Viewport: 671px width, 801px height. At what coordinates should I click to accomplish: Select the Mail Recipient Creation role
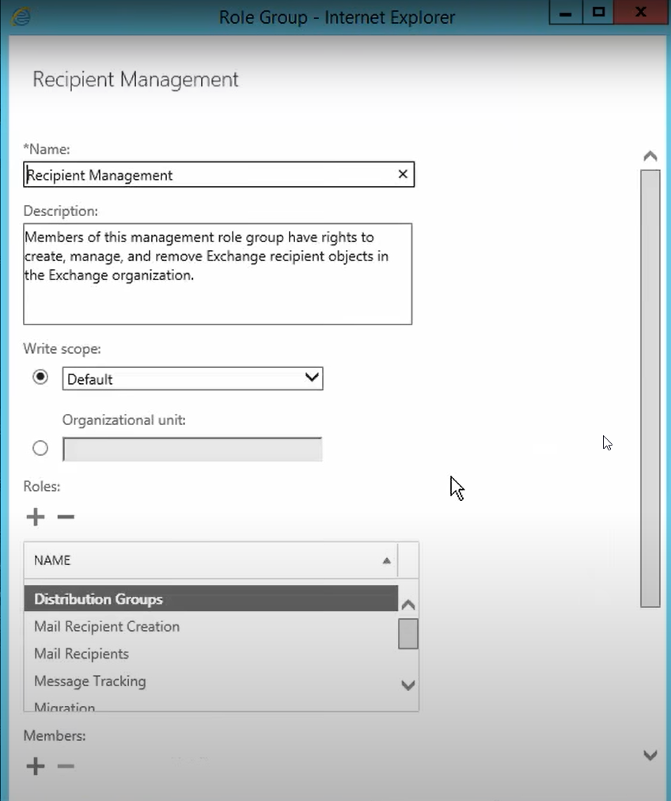pyautogui.click(x=211, y=626)
